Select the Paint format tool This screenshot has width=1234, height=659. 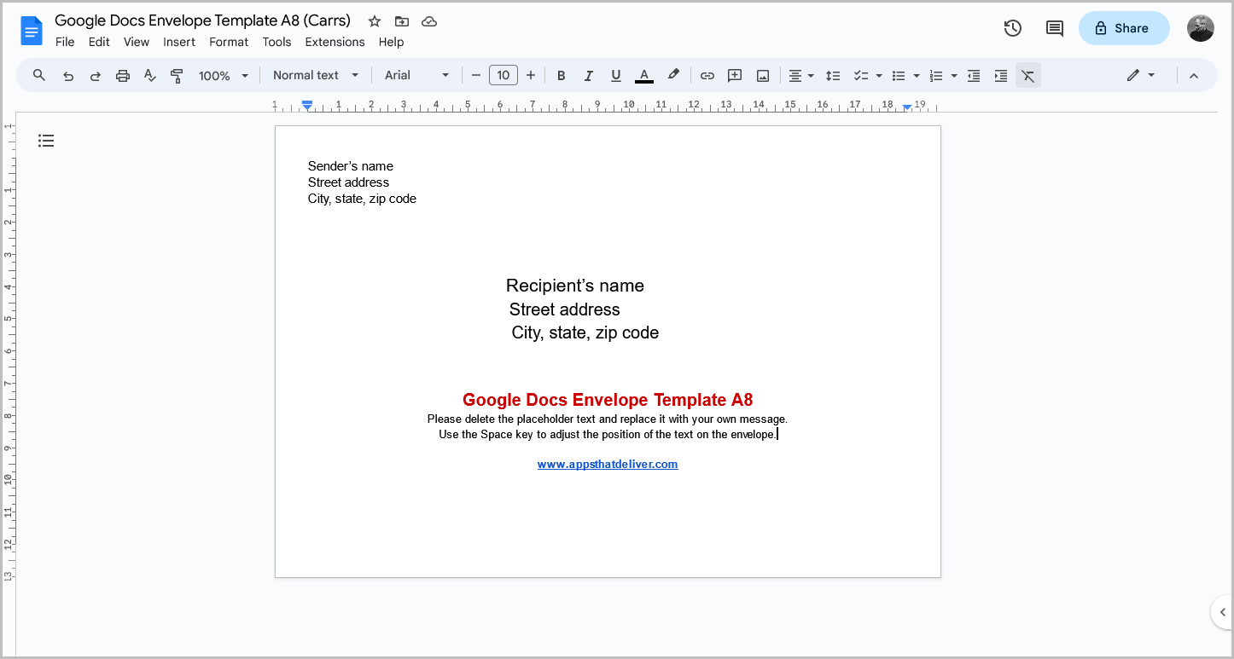tap(177, 75)
